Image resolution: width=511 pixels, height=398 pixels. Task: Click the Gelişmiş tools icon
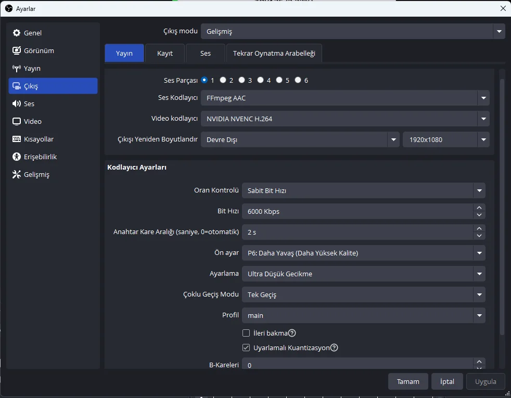tap(16, 175)
